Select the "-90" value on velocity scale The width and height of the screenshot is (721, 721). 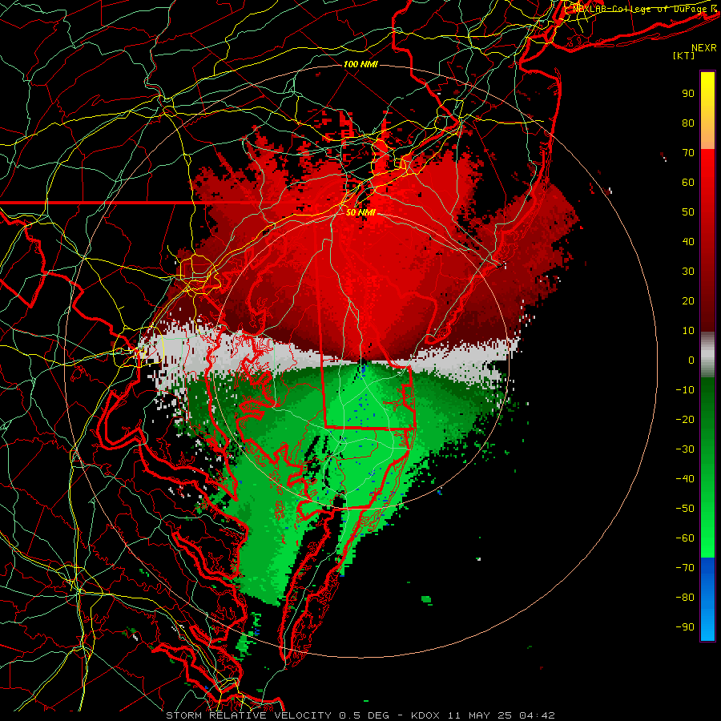[x=685, y=627]
